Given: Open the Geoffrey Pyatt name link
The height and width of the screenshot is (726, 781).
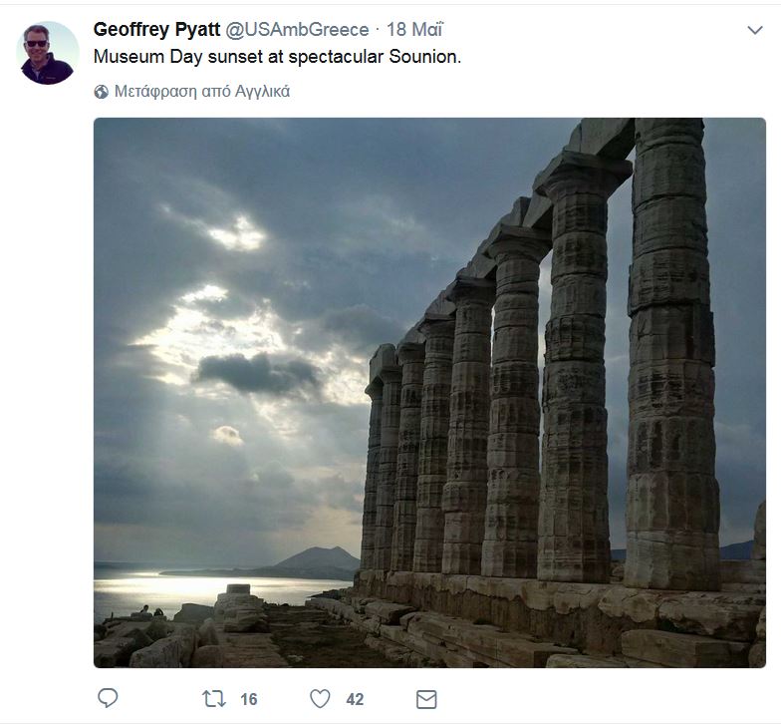Looking at the screenshot, I should pyautogui.click(x=156, y=30).
